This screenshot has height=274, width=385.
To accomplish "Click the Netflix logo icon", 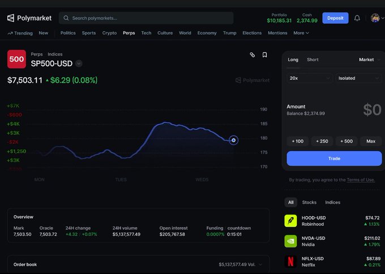I will (290, 262).
